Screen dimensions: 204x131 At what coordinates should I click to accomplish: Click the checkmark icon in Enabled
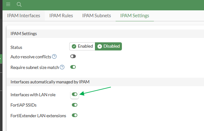click(74, 46)
